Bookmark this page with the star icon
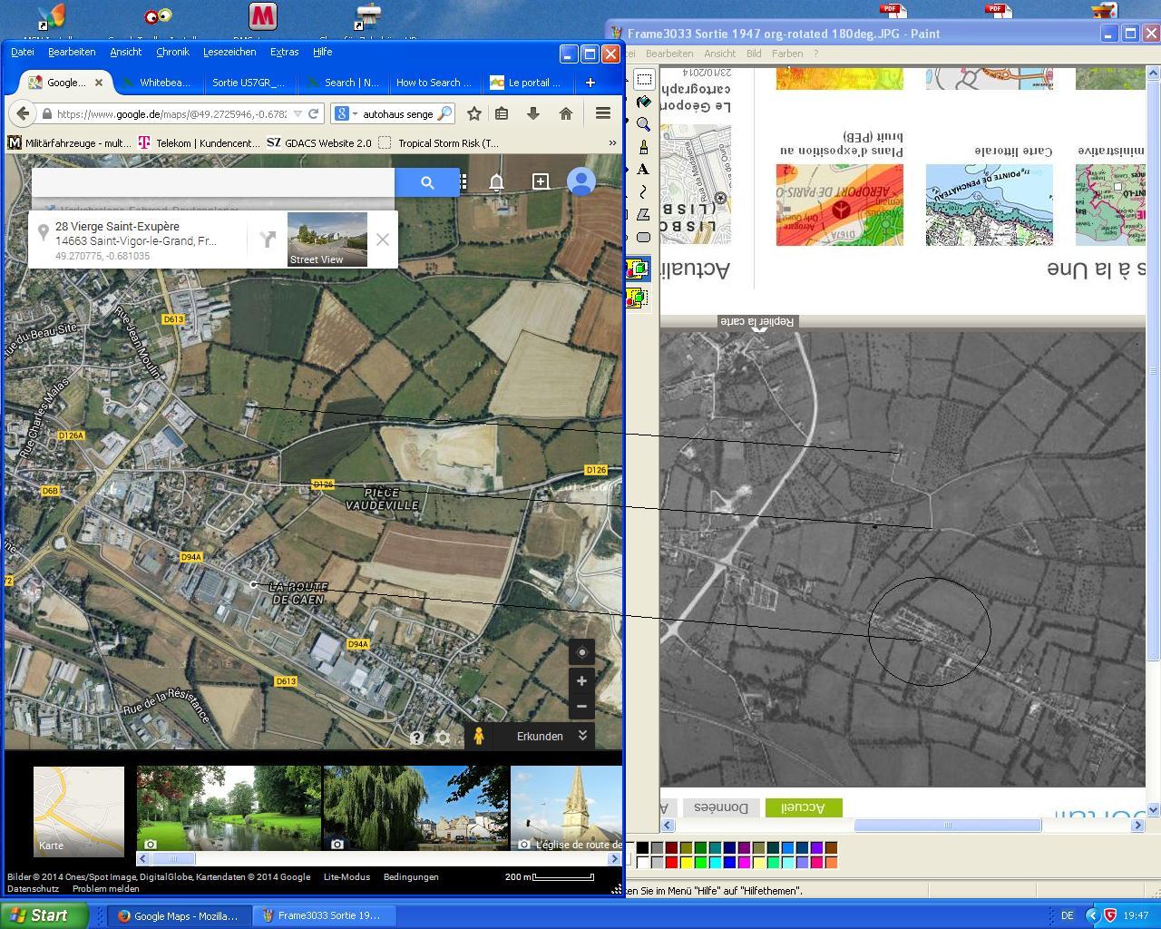This screenshot has width=1161, height=929. 473,113
